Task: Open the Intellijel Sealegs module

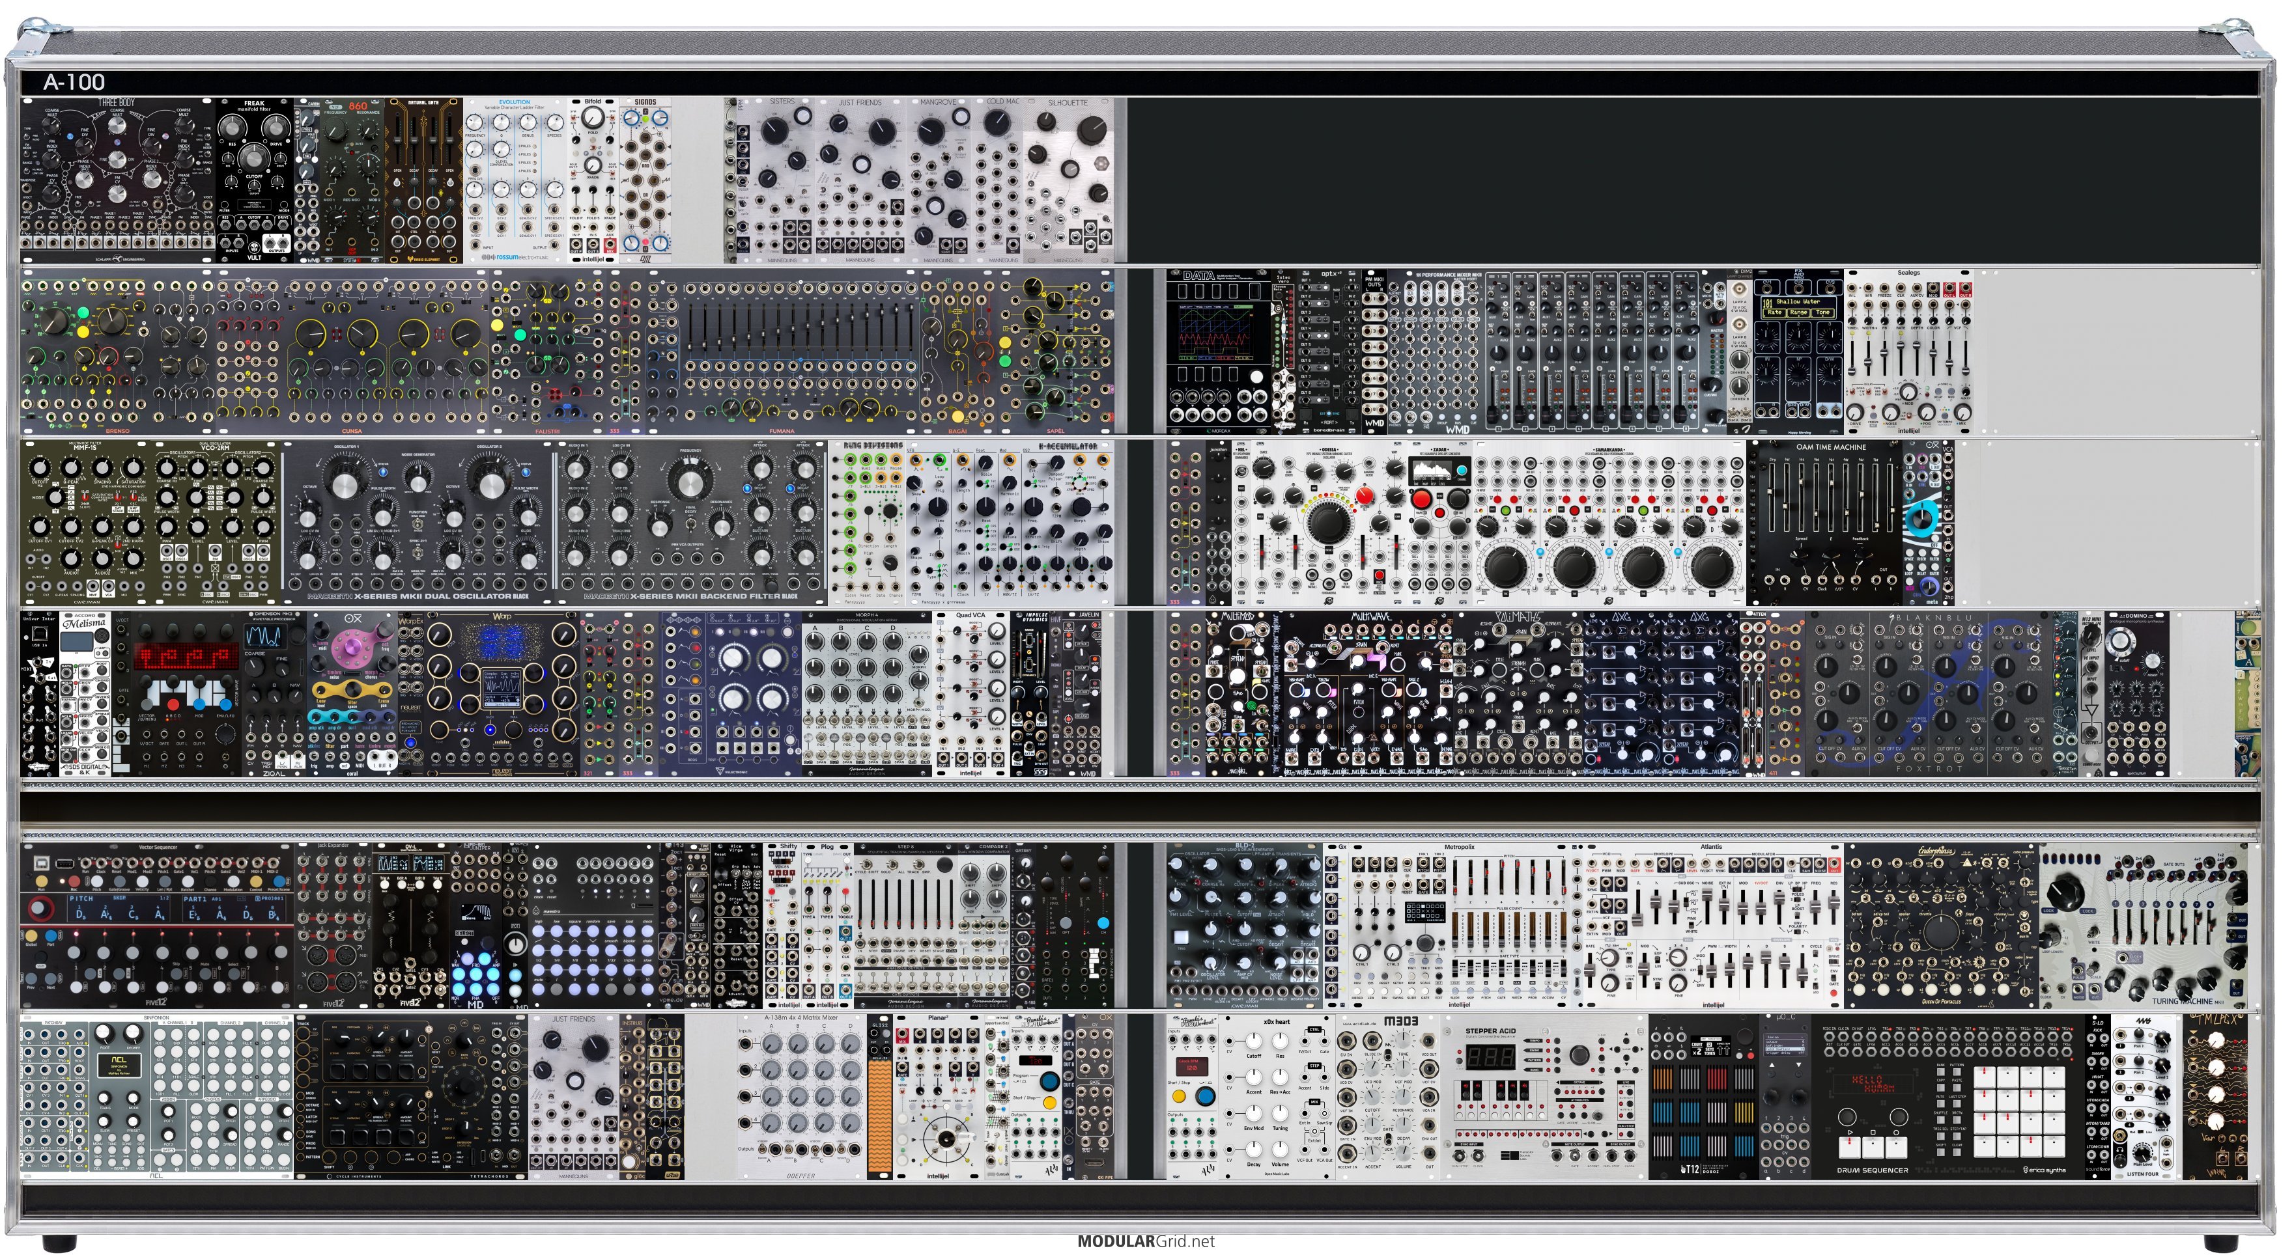Action: [1909, 352]
